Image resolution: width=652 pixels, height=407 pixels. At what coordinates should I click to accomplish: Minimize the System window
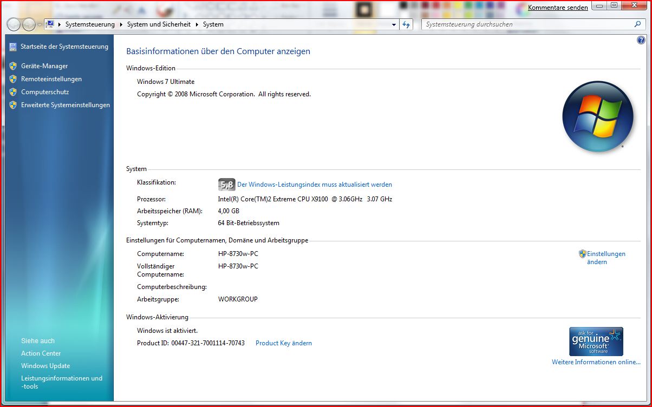(599, 5)
